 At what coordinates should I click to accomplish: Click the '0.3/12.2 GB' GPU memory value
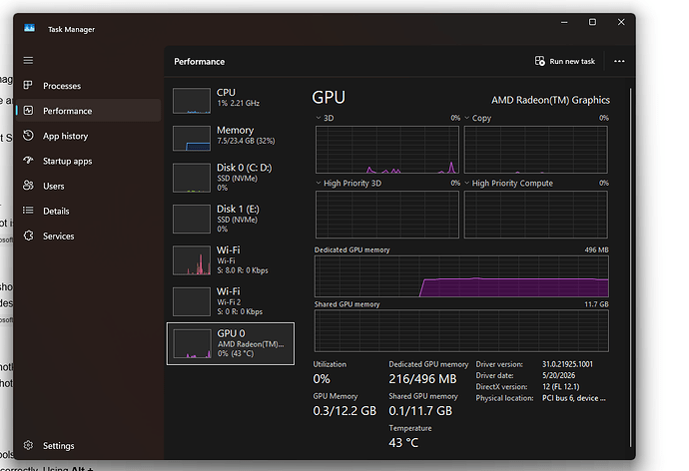[344, 411]
